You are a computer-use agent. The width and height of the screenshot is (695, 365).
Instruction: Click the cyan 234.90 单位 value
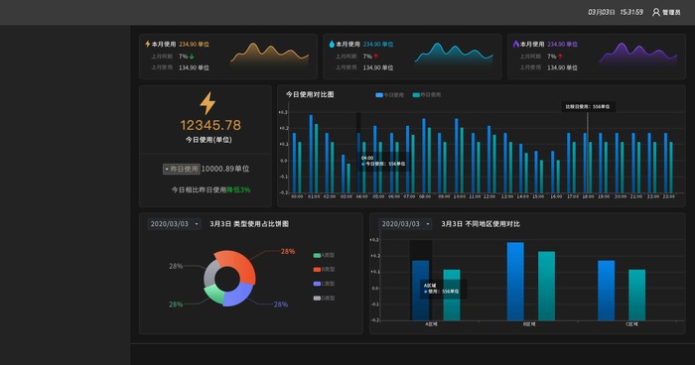coord(378,45)
